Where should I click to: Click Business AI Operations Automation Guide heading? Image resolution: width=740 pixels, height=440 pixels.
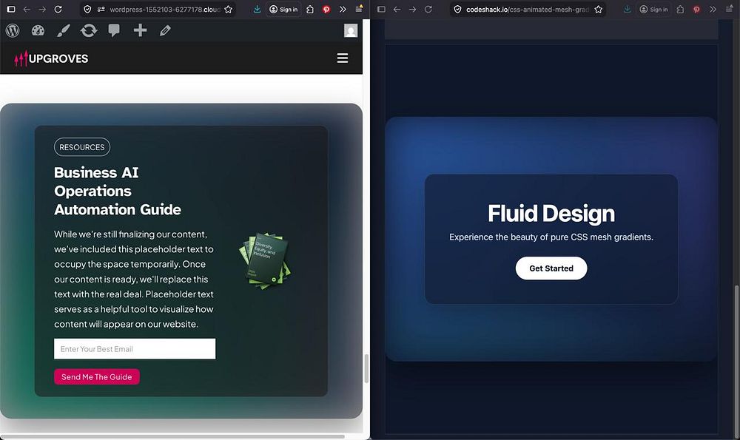118,191
